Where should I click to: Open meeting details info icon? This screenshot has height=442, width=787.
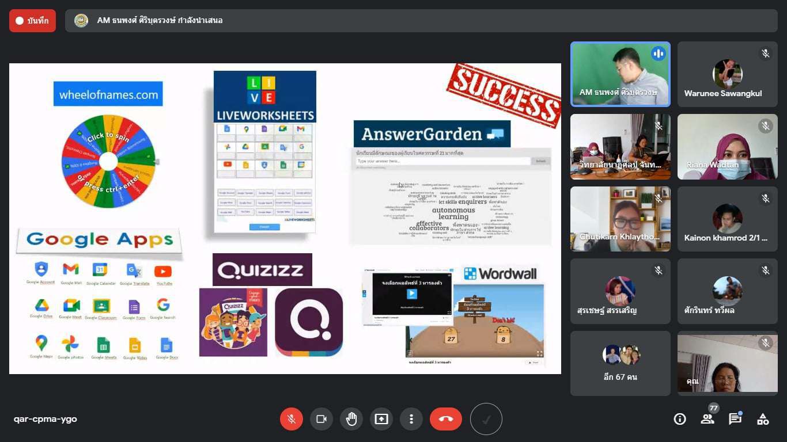coord(680,419)
